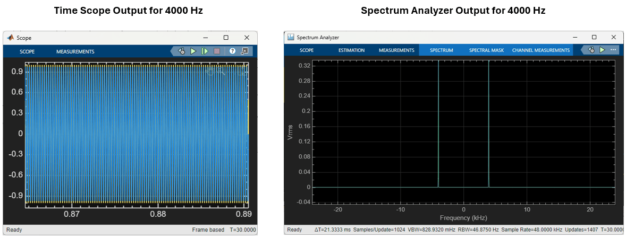Stop the simulation in the Scope window
The height and width of the screenshot is (238, 626).
[217, 51]
